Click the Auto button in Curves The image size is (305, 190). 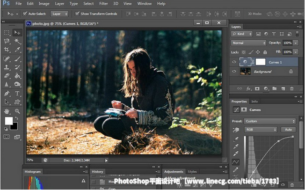(x=288, y=130)
